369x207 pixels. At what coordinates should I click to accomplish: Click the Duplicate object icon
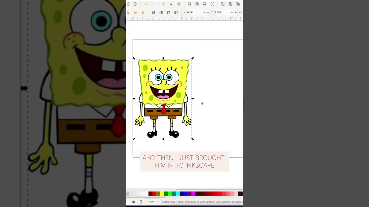click(223, 4)
